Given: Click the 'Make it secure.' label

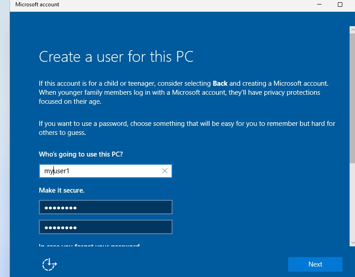Looking at the screenshot, I should pyautogui.click(x=61, y=190).
